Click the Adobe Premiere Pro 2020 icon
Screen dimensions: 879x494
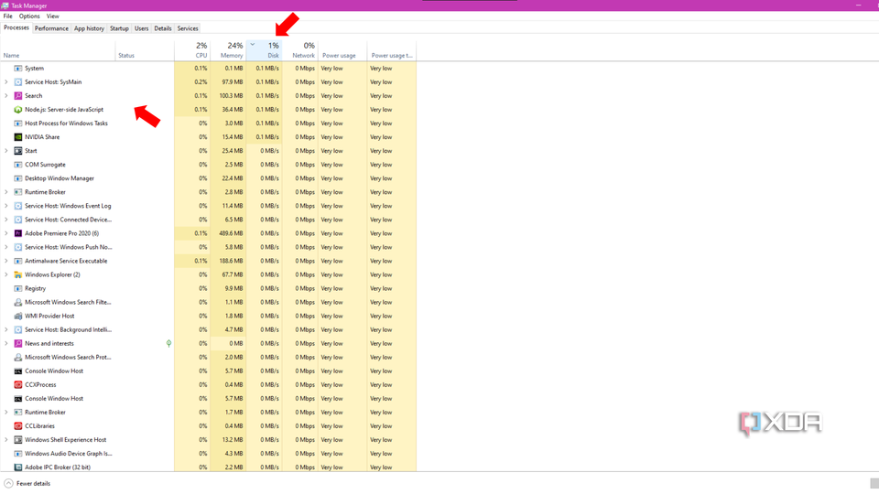coord(18,233)
